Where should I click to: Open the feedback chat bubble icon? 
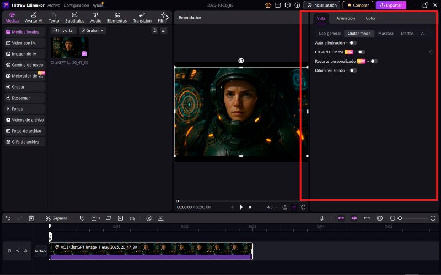pos(288,5)
